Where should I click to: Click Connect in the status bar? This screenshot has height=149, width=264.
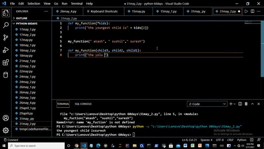[x=11, y=140]
